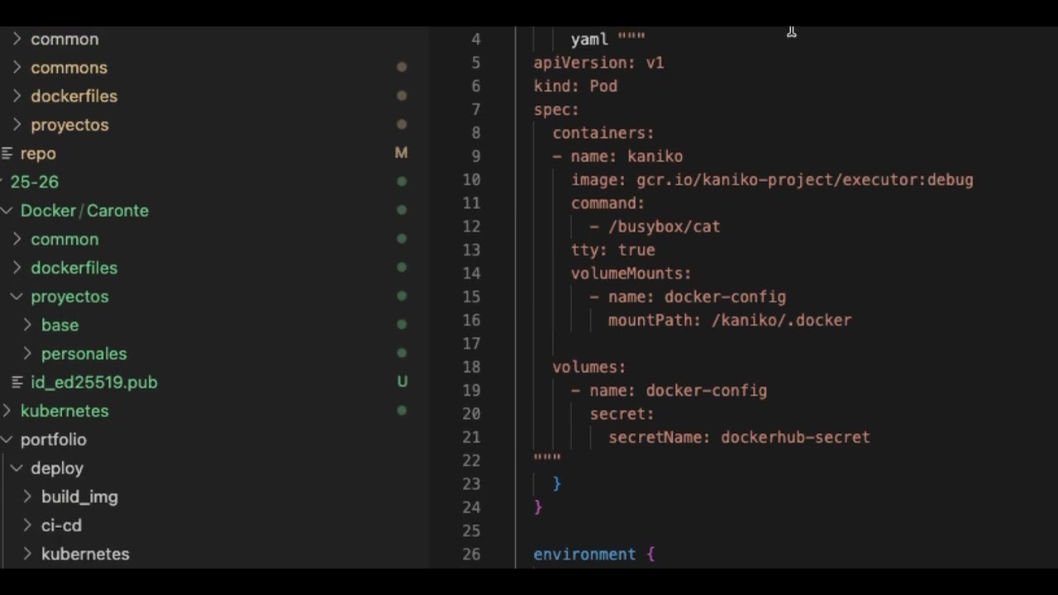The width and height of the screenshot is (1058, 595).
Task: Click the 'volumeMounts:' code line
Action: click(x=631, y=274)
